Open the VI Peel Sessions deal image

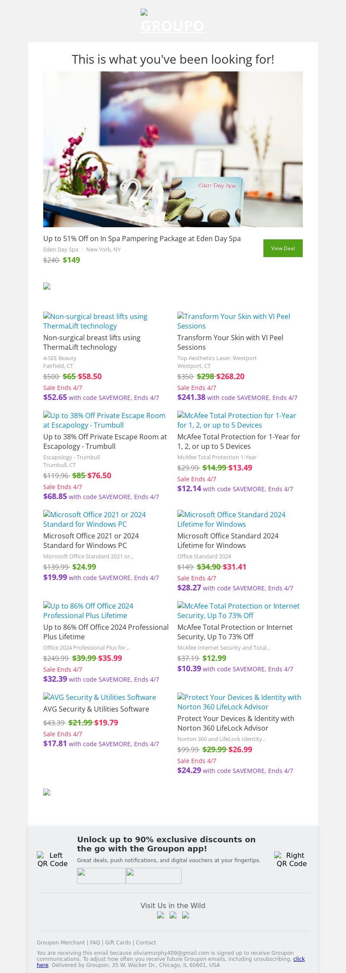tap(234, 321)
